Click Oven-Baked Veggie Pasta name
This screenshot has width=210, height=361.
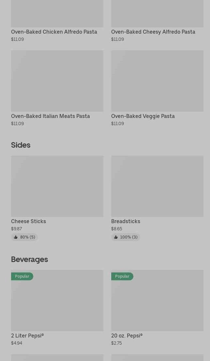[143, 116]
